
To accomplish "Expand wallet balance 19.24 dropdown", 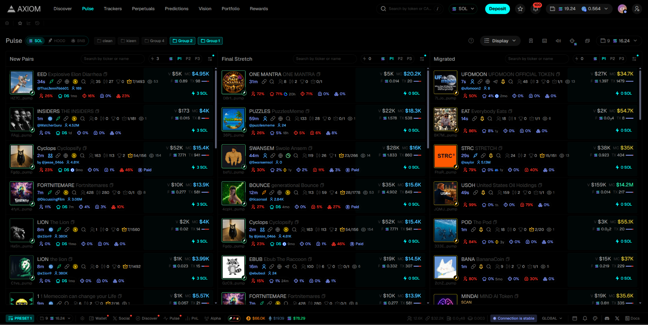I will [x=579, y=9].
